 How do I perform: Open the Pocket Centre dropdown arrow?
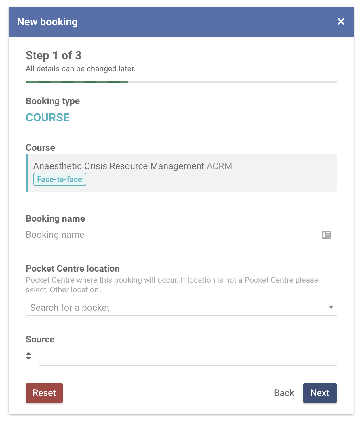(x=331, y=308)
